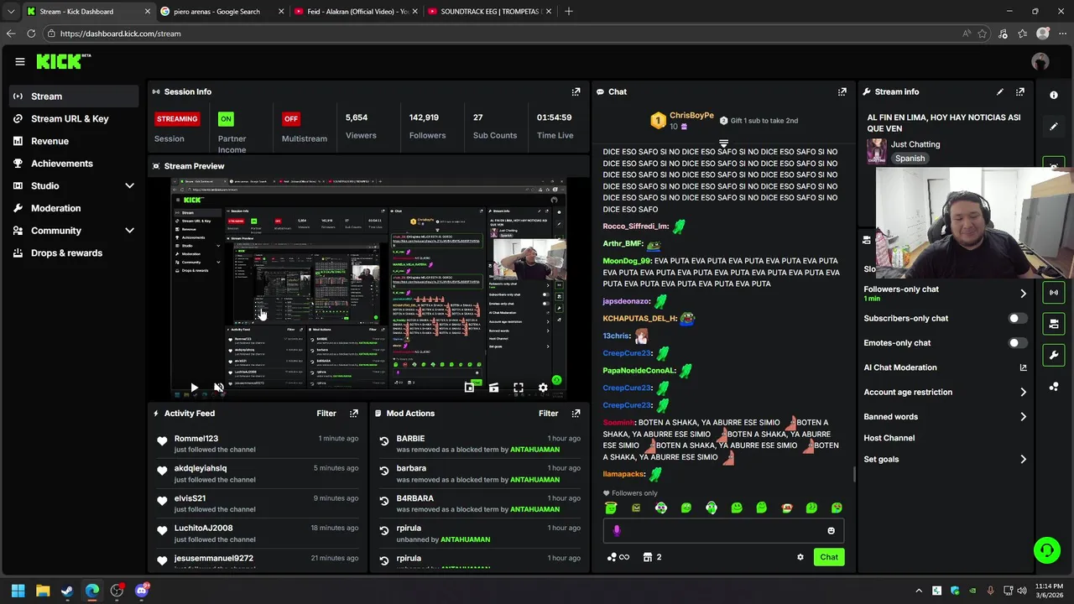1074x604 pixels.
Task: Open Achievements in the sidebar
Action: (74, 164)
